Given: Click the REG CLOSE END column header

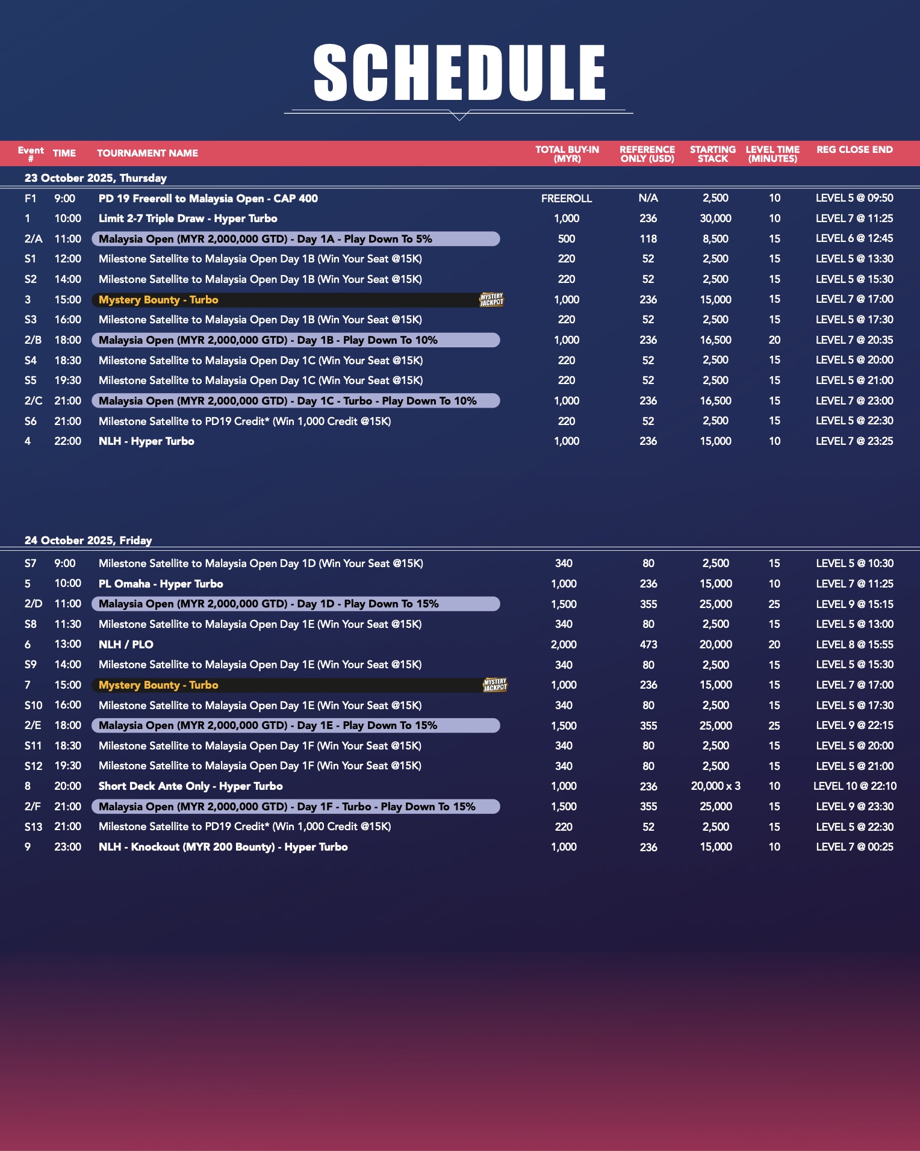Looking at the screenshot, I should [854, 149].
